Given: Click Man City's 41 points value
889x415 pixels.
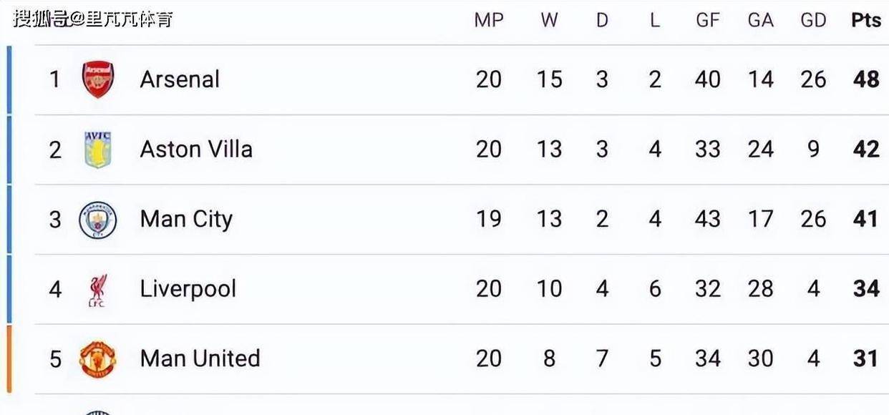Looking at the screenshot, I should pos(865,220).
